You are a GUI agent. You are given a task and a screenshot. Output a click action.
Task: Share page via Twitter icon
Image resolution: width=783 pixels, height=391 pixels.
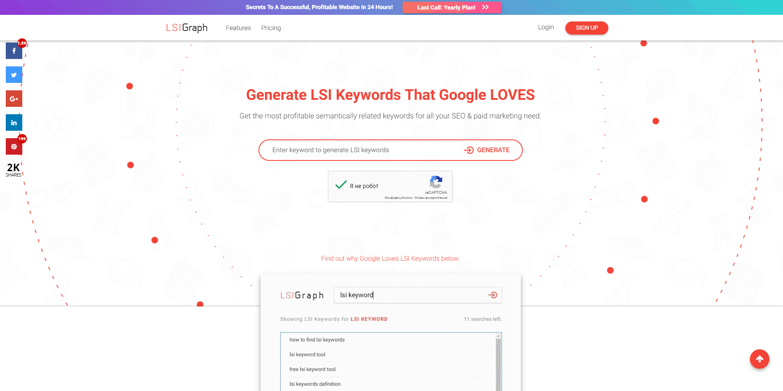(14, 75)
